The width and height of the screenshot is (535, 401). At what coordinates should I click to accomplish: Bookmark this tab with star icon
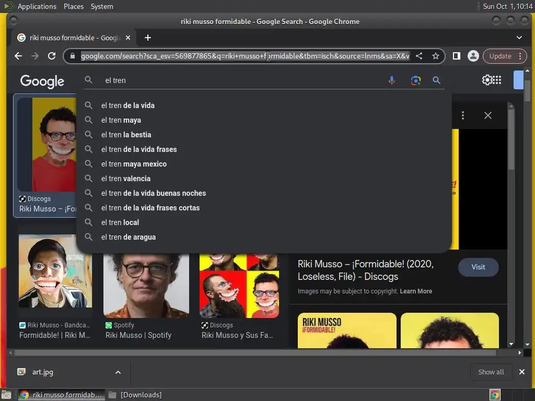(x=435, y=56)
